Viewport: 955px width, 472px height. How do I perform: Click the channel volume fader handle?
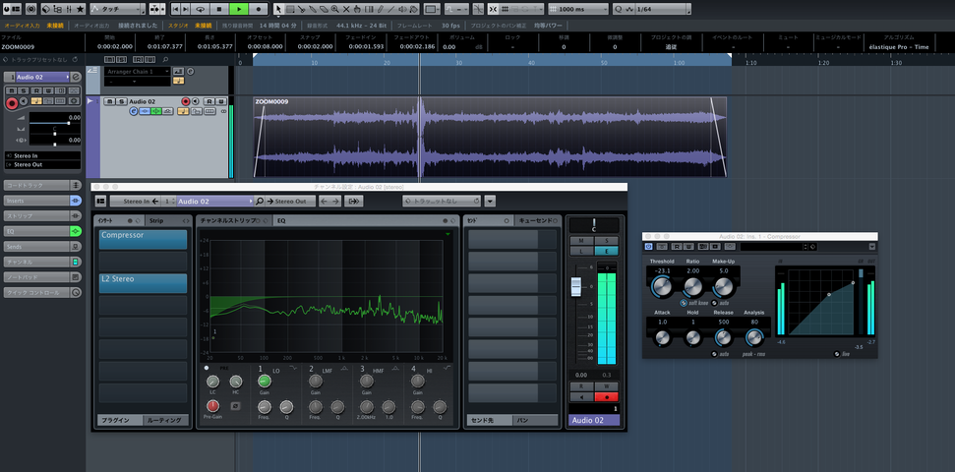(575, 286)
